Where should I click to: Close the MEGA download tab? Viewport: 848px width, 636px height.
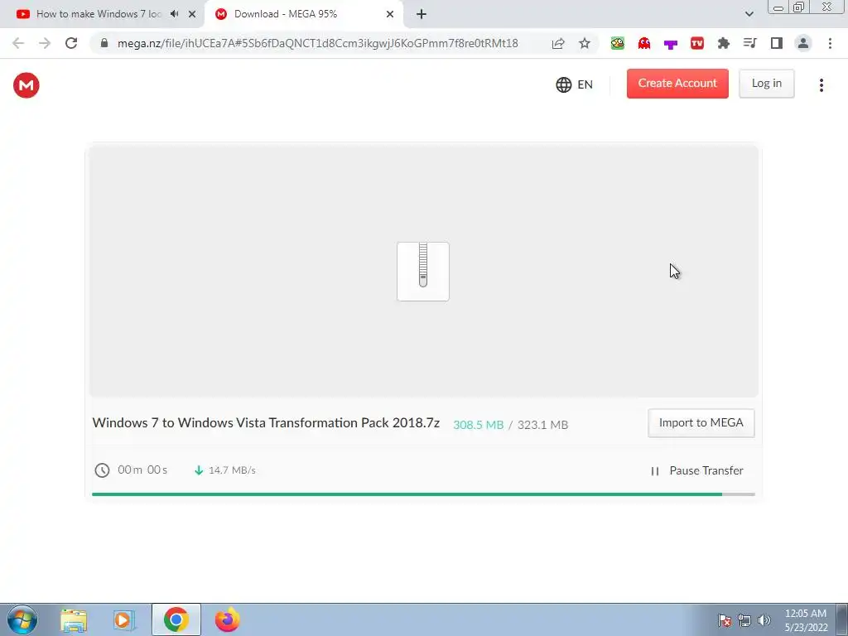tap(390, 14)
